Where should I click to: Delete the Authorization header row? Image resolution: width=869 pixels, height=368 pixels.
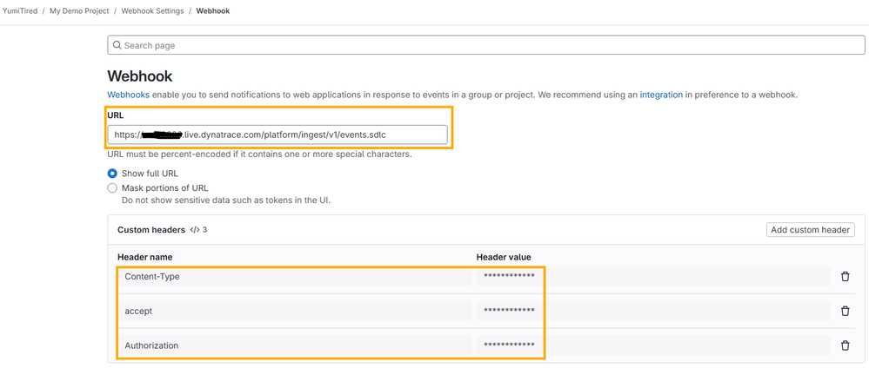(845, 345)
